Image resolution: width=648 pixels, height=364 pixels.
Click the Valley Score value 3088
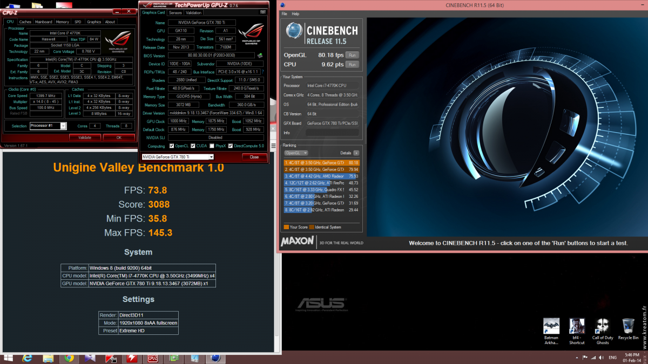point(159,204)
